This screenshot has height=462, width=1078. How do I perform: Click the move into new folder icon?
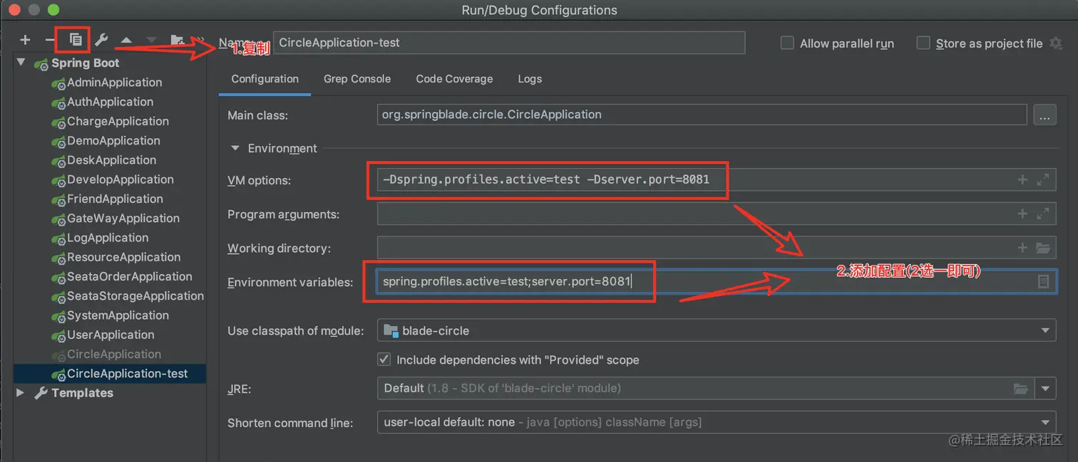[177, 41]
